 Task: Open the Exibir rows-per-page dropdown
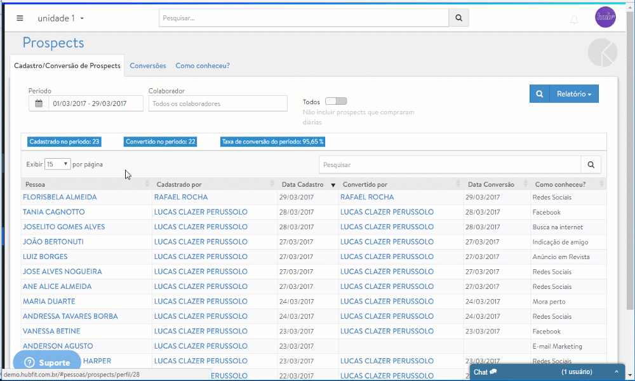coord(57,164)
